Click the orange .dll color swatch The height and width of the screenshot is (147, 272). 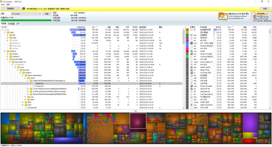tap(187, 30)
